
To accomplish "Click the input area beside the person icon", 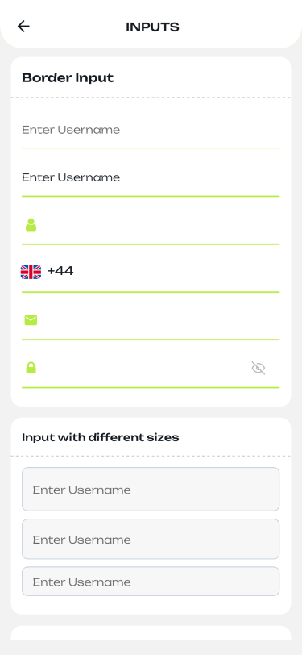I will tap(159, 225).
